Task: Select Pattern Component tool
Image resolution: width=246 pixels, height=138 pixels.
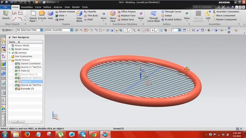Action: pos(225,20)
